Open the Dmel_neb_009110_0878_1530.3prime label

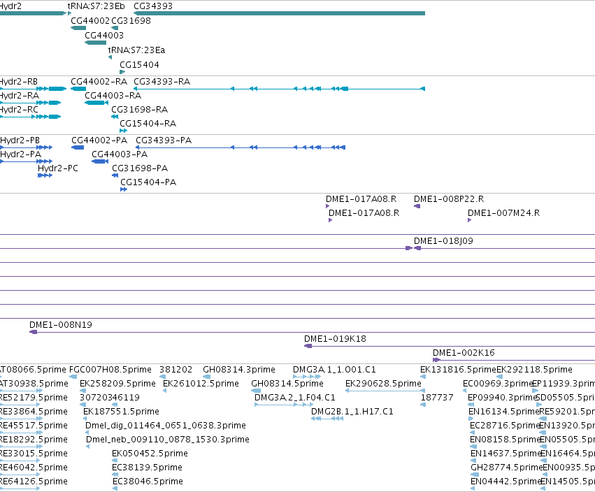[x=168, y=440]
